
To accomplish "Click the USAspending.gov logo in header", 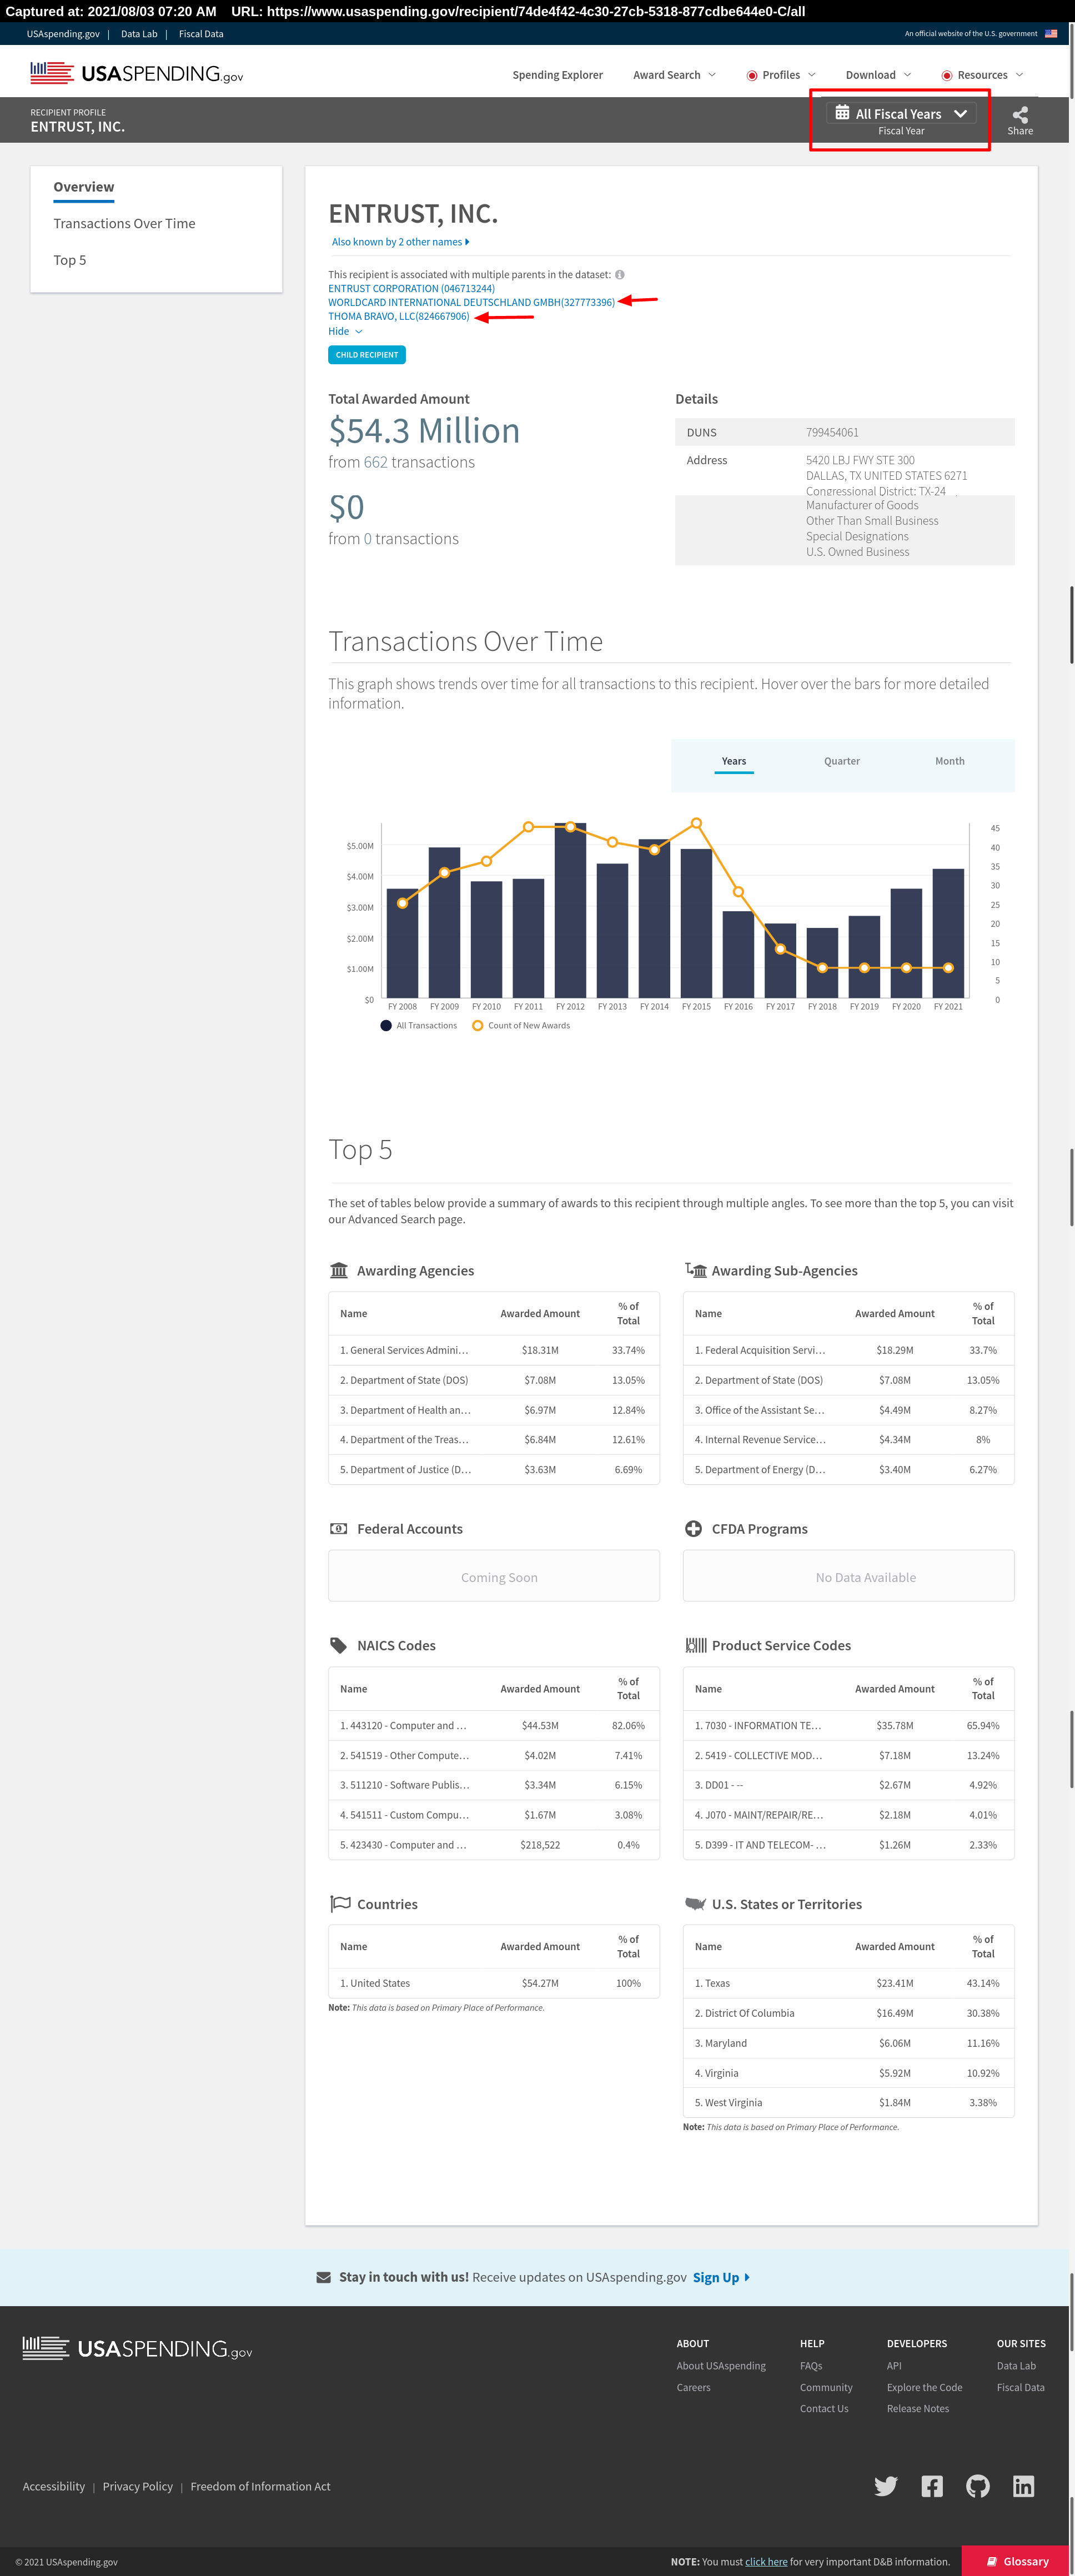I will coord(137,73).
